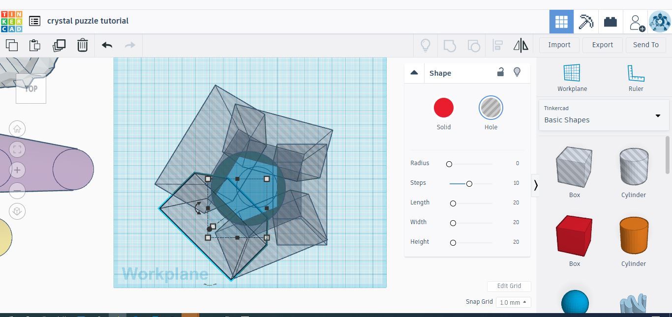Select the Workplane tool
This screenshot has width=672, height=317.
(572, 78)
